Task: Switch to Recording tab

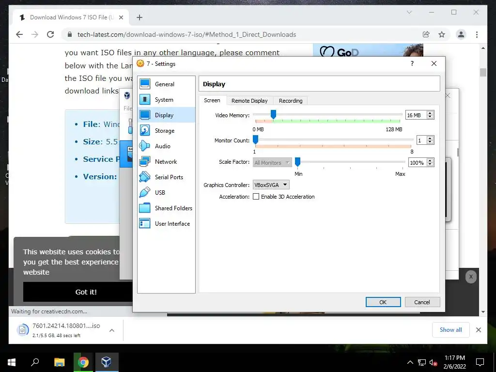Action: [x=291, y=101]
